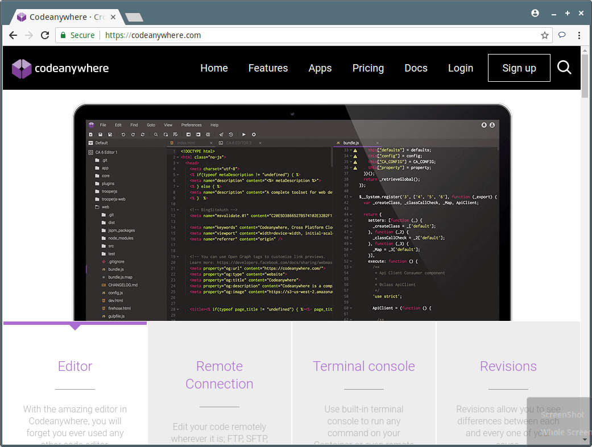Screen dimensions: 592x447
Task: Click the scrollbar up arrow
Action: tap(585, 50)
